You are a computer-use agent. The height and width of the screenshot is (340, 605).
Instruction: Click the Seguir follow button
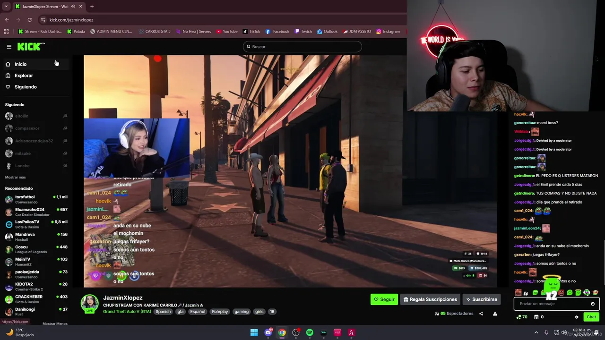click(384, 299)
